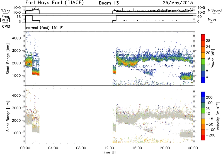Click the "Velocity [m s-1]" colorbar title
Screen dimensions: 223x154
pos(218,116)
